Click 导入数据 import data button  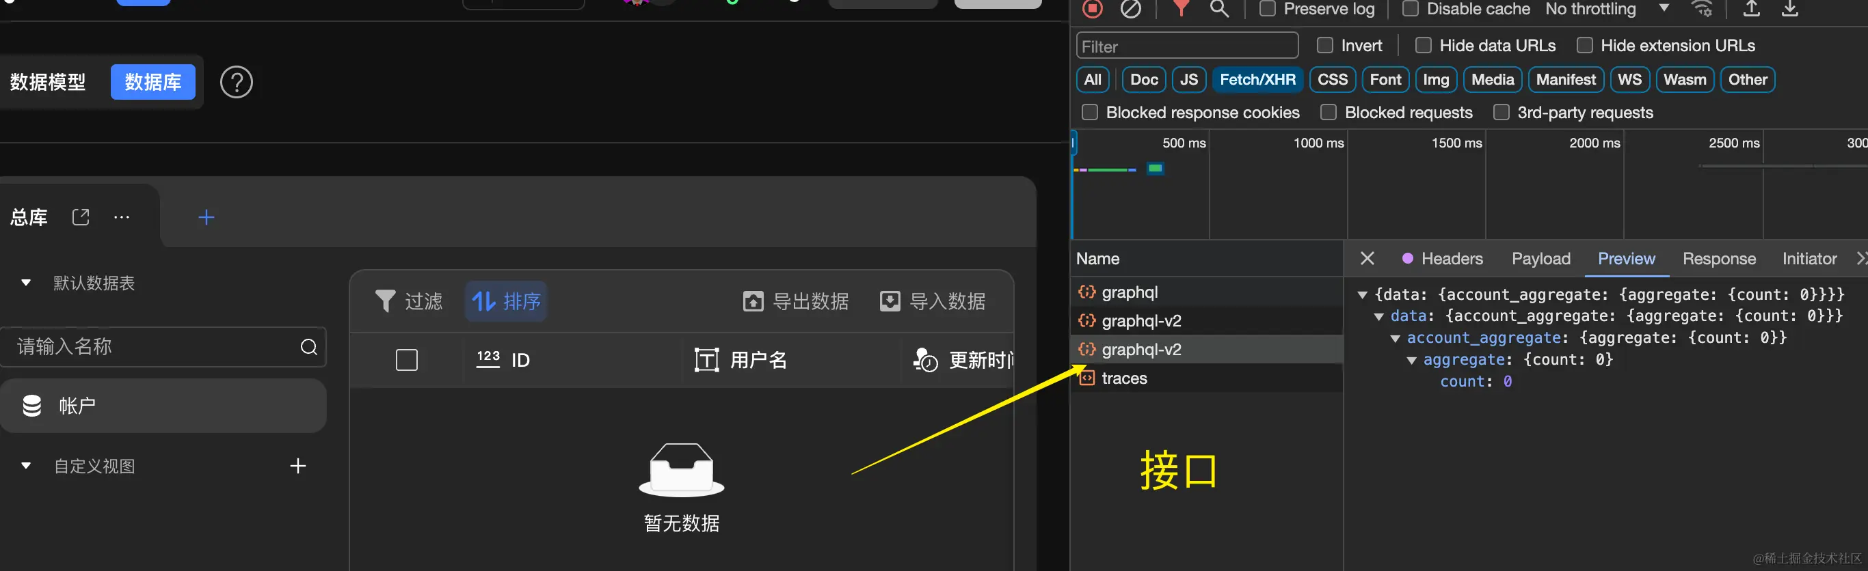click(932, 301)
